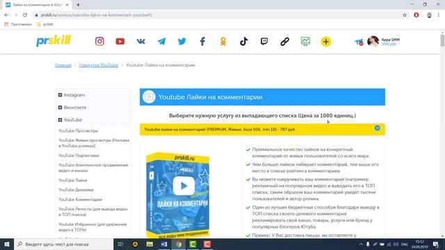Open YouTube Живые просмотры sidebar link

coord(94,143)
